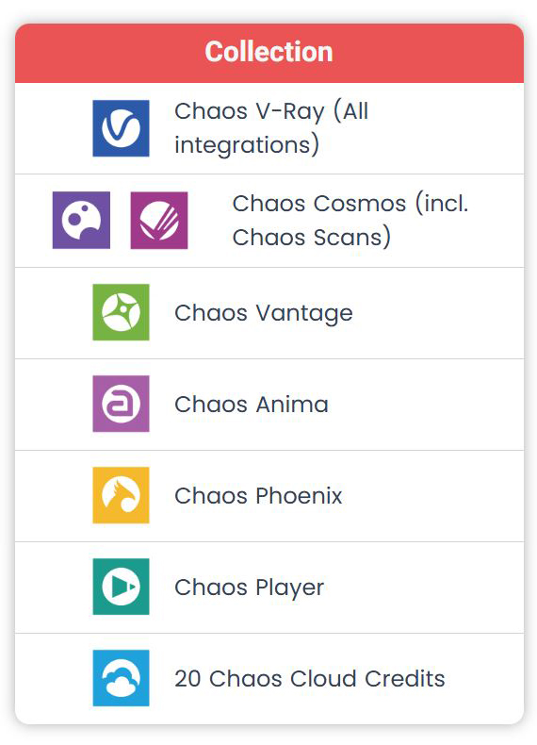Select the Chaos Player label
The height and width of the screenshot is (745, 537).
[250, 588]
